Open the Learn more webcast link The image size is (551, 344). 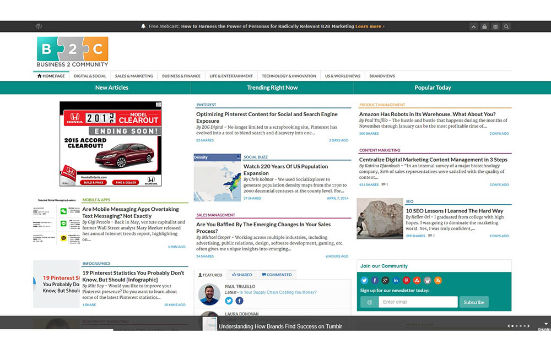click(x=370, y=26)
